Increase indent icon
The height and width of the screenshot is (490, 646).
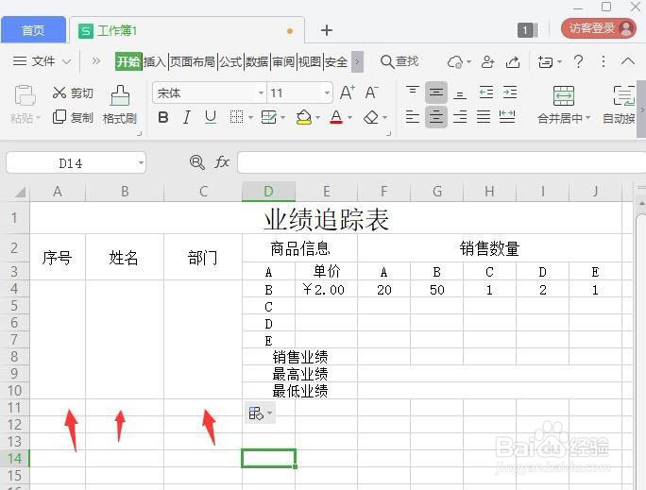[510, 93]
